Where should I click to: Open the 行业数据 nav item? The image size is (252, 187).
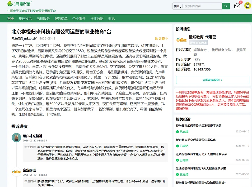click(97, 19)
